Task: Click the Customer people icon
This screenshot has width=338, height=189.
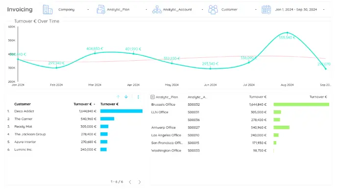Action: tap(213, 9)
